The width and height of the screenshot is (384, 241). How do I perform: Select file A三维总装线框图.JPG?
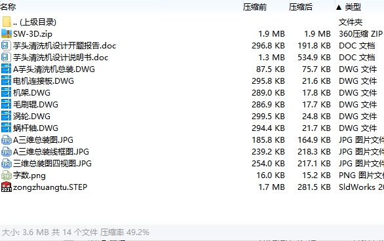51,151
